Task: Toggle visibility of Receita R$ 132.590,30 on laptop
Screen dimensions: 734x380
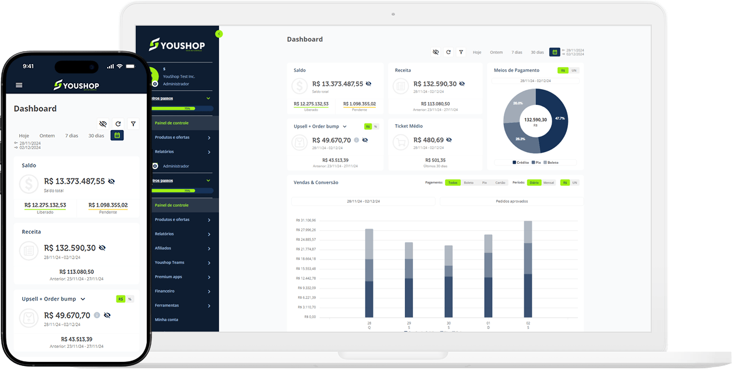Action: (x=462, y=84)
